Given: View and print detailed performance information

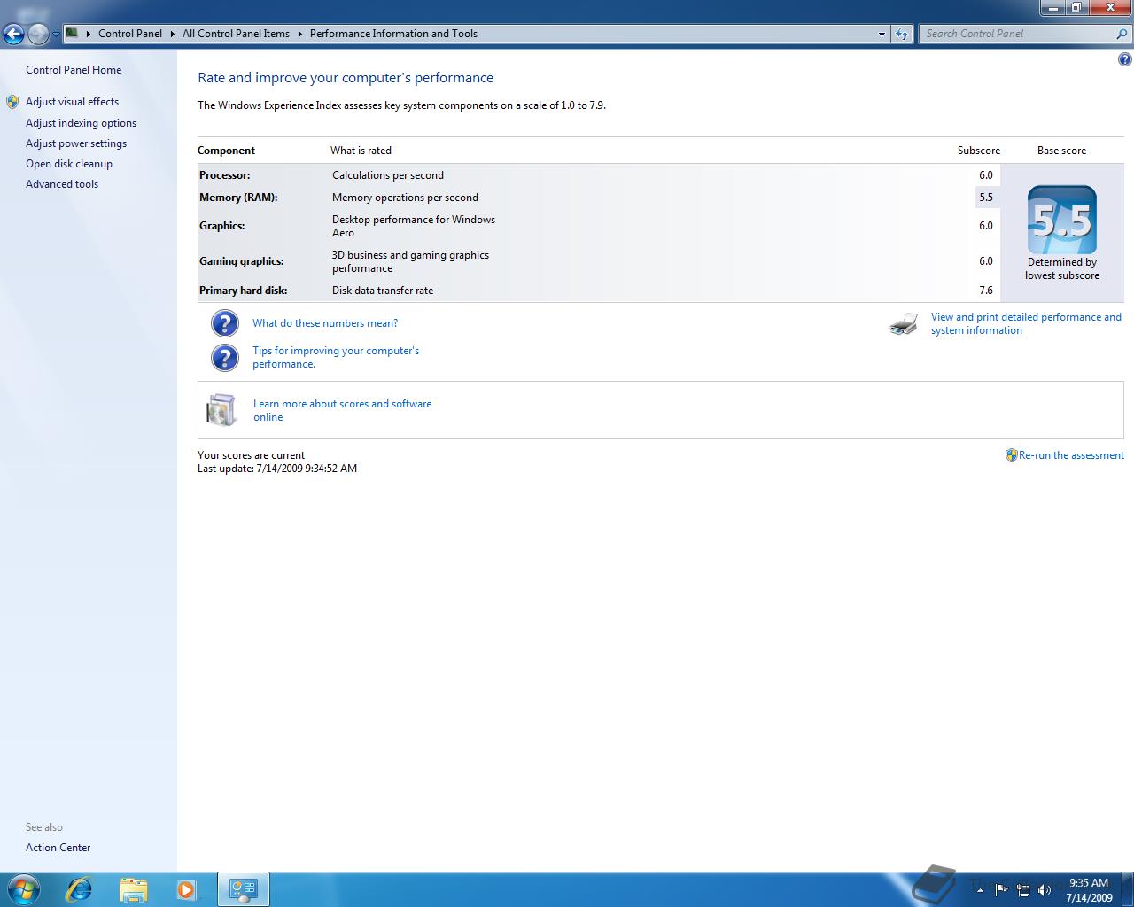Looking at the screenshot, I should 1026,323.
